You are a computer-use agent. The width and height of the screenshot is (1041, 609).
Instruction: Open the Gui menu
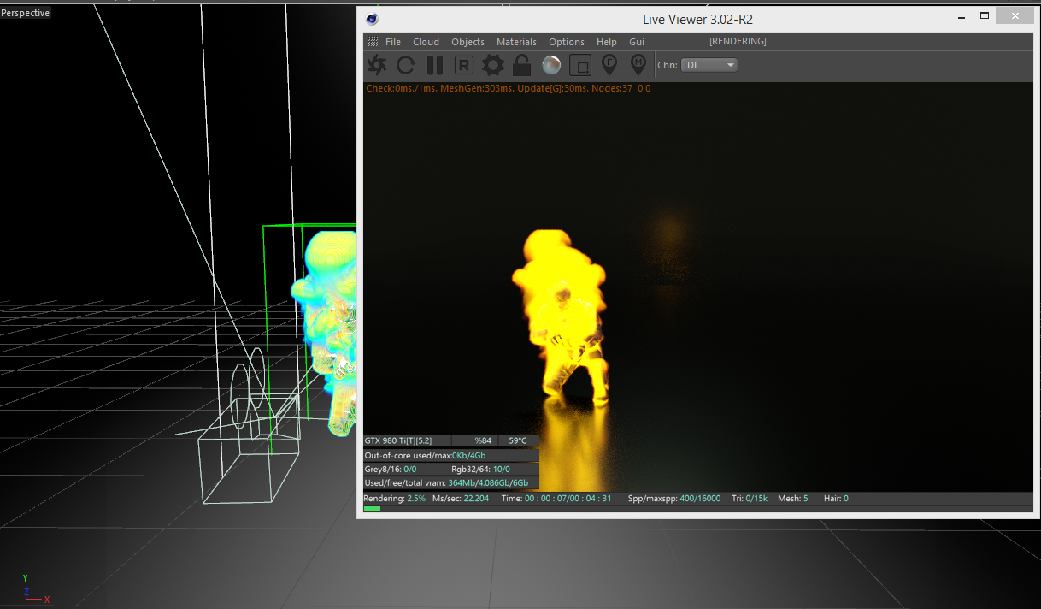637,42
